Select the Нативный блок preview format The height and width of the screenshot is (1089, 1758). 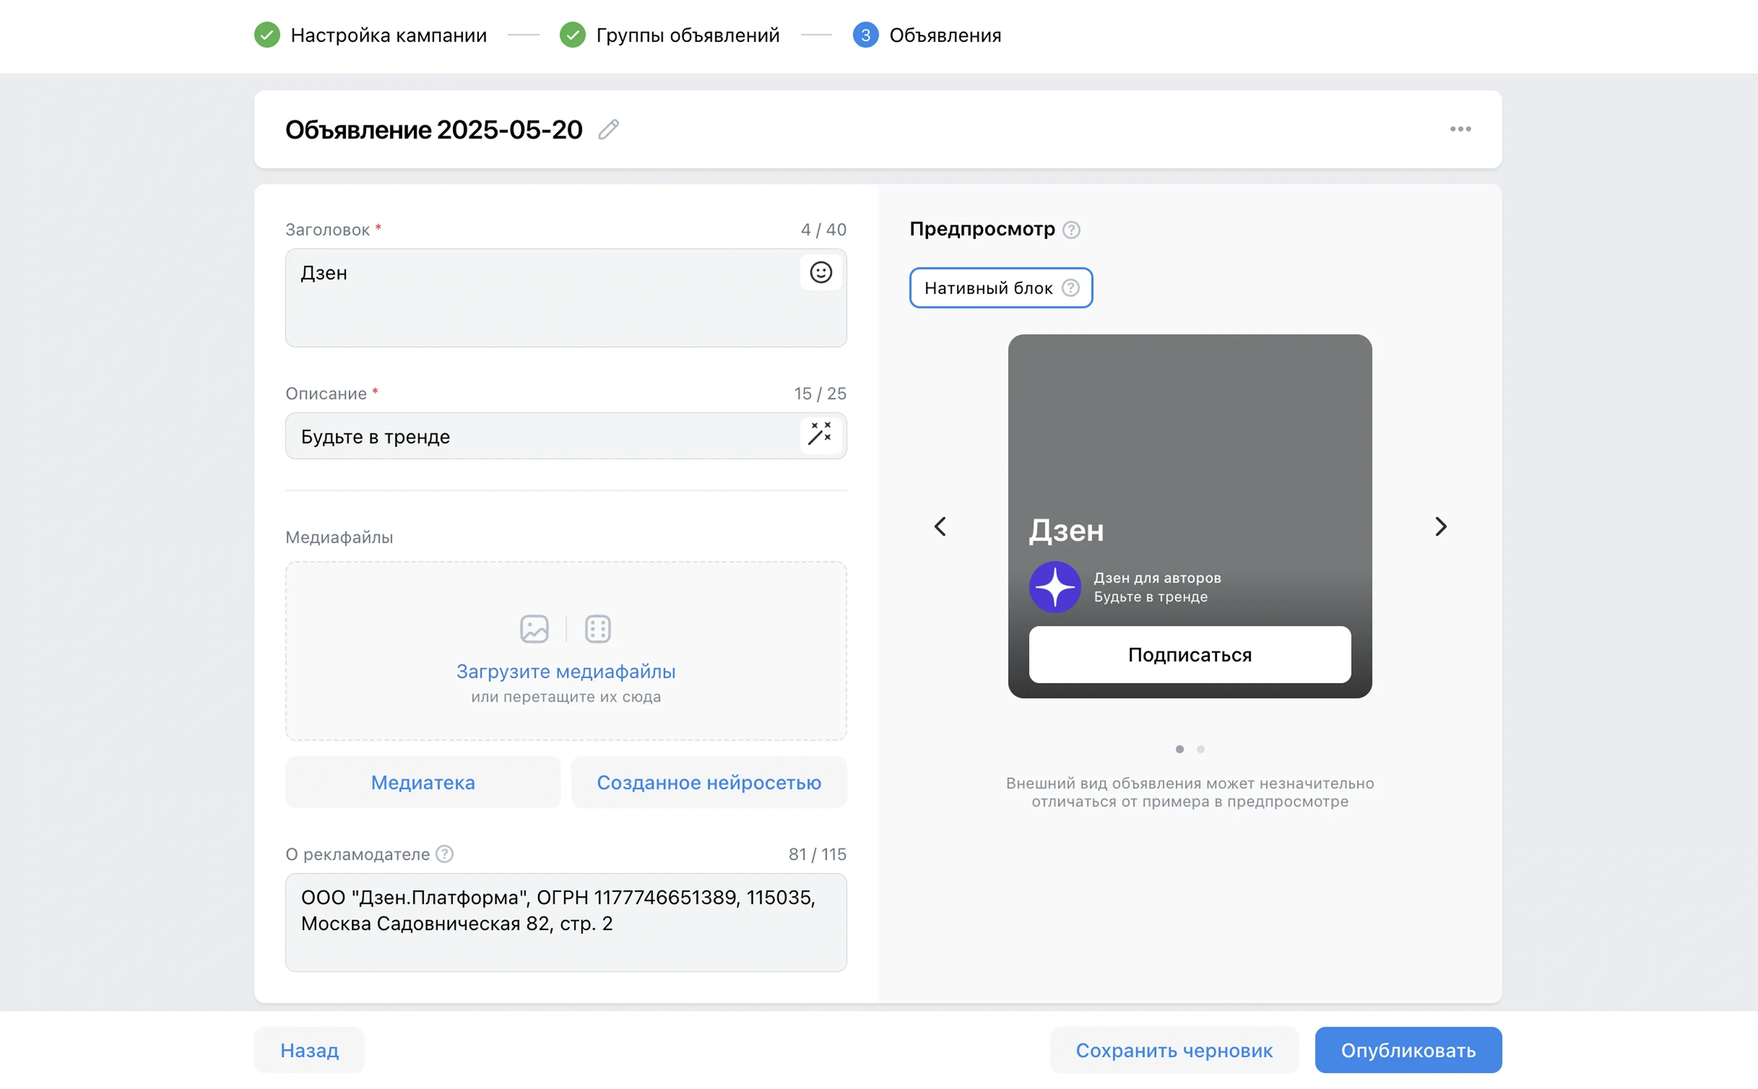coord(1001,288)
